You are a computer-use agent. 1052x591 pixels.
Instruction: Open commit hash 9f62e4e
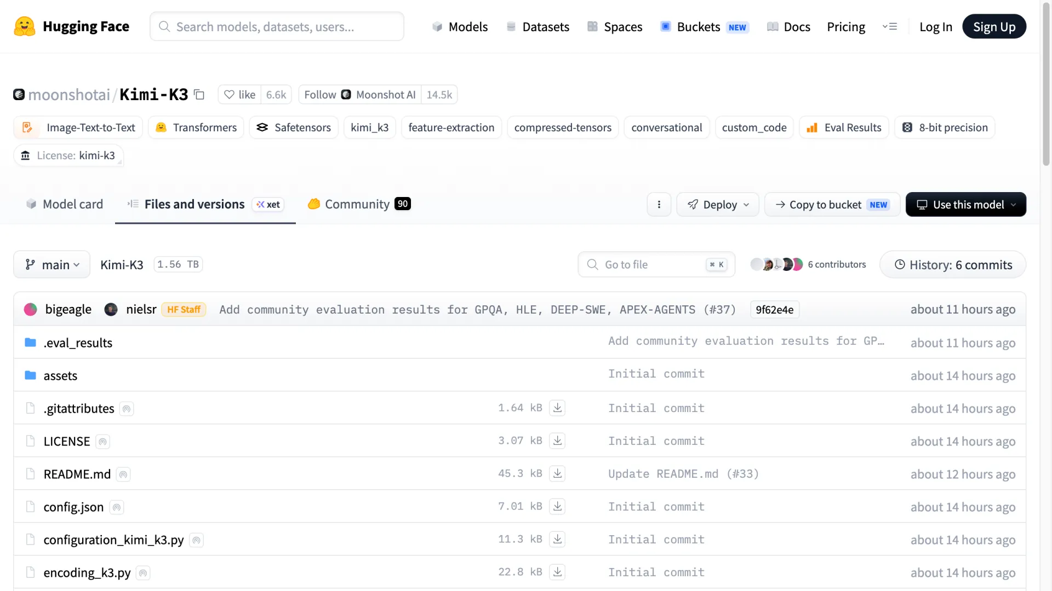775,309
